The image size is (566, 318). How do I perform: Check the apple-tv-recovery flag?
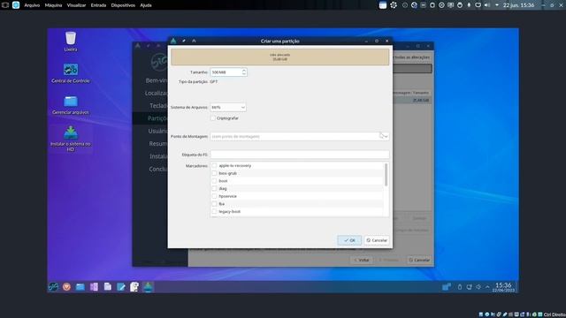[x=214, y=165]
